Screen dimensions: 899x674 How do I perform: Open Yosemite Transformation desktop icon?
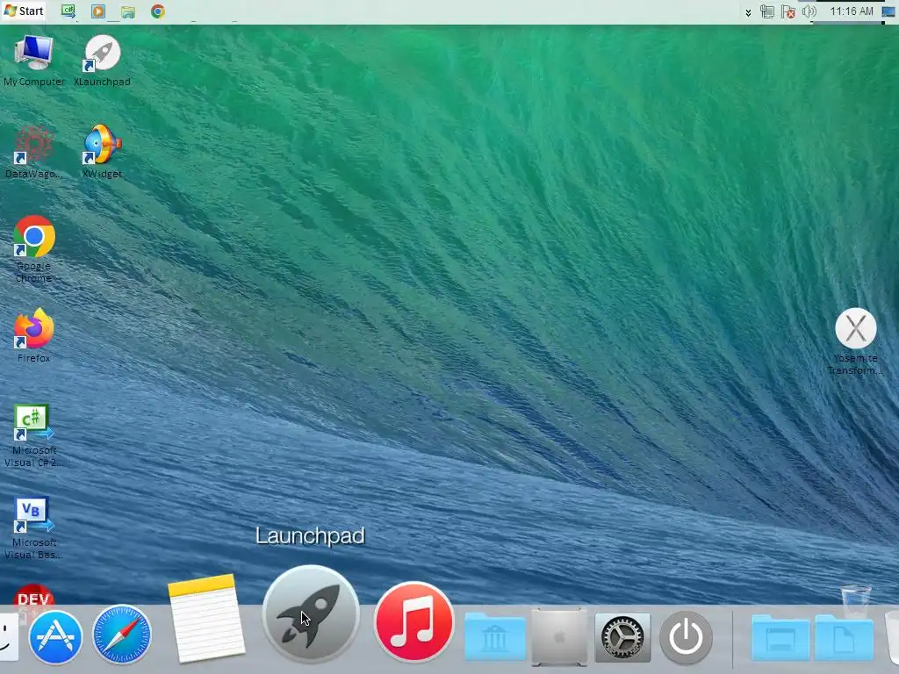pos(855,341)
